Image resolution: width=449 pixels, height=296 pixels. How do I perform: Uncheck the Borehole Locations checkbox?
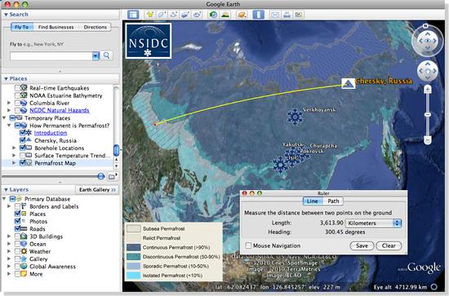point(23,148)
